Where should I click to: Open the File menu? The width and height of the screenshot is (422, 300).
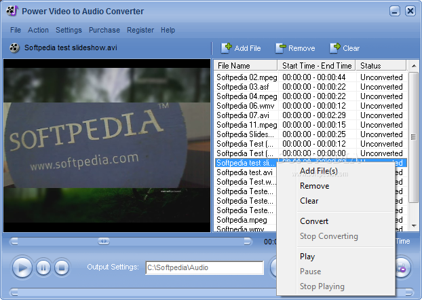(16, 30)
